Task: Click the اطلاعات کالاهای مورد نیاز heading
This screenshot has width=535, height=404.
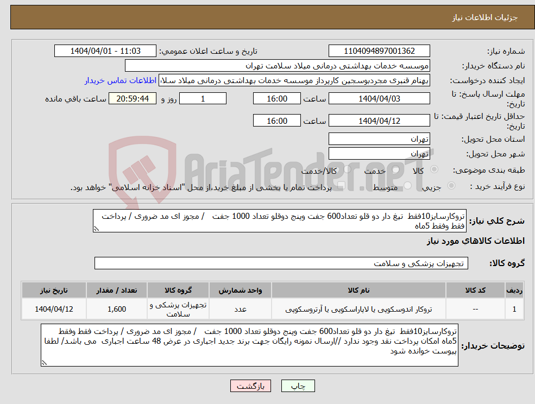Action: point(476,241)
